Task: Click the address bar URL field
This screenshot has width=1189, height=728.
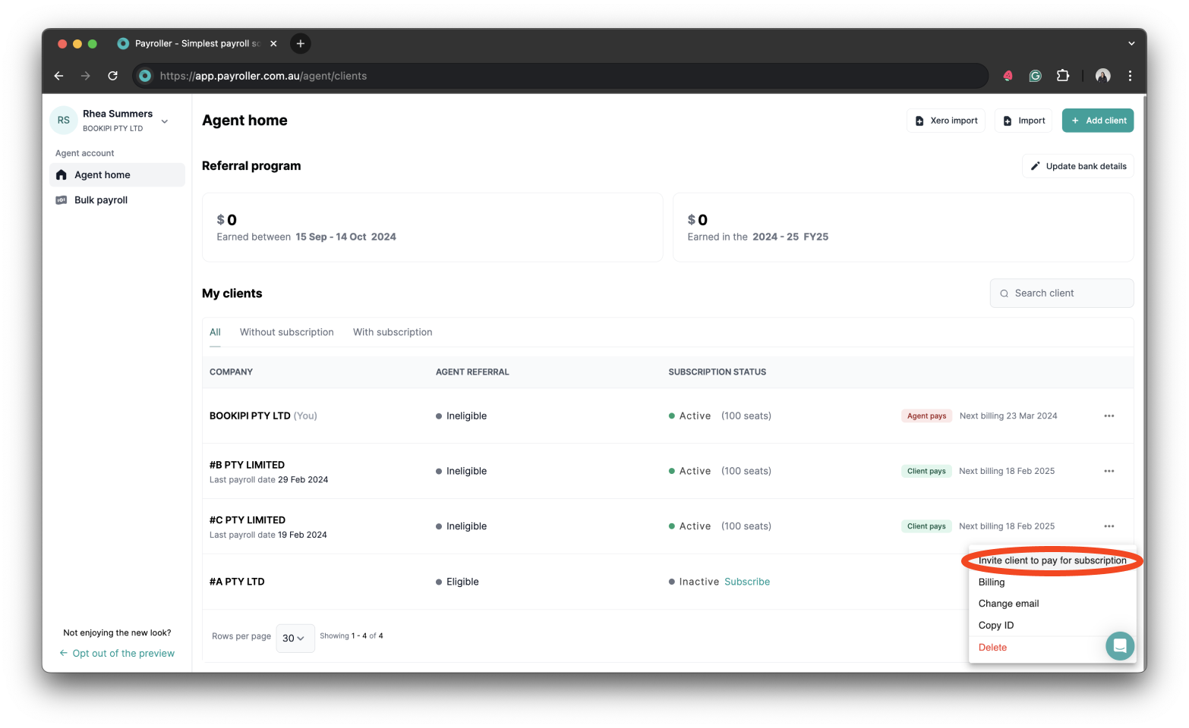Action: [x=562, y=76]
